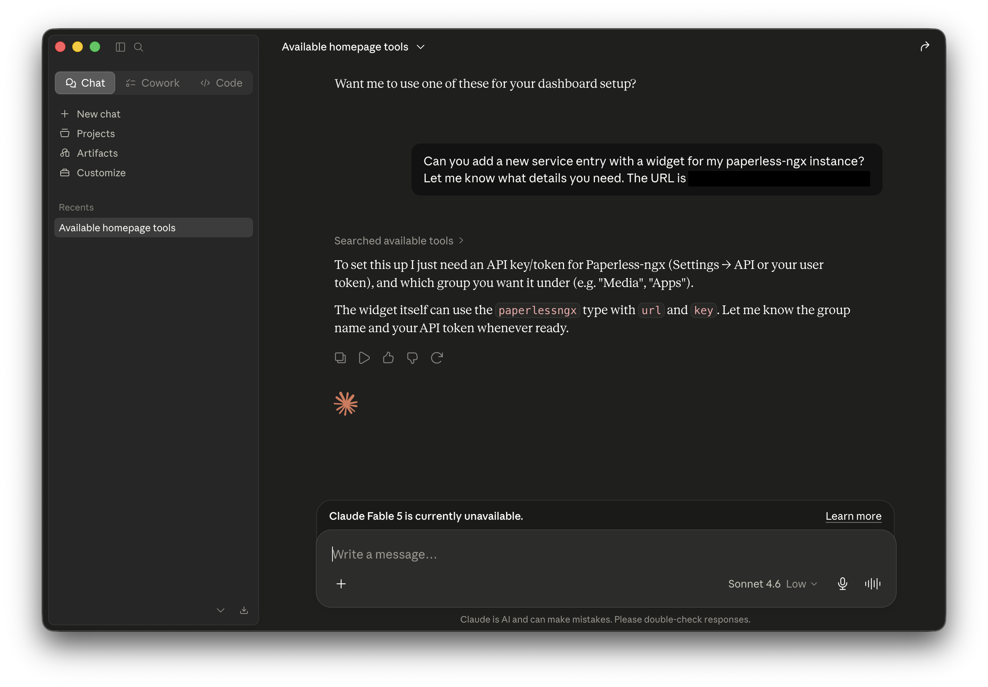Viewport: 988px width, 687px height.
Task: Click the download icon in the sidebar footer
Action: pyautogui.click(x=244, y=610)
